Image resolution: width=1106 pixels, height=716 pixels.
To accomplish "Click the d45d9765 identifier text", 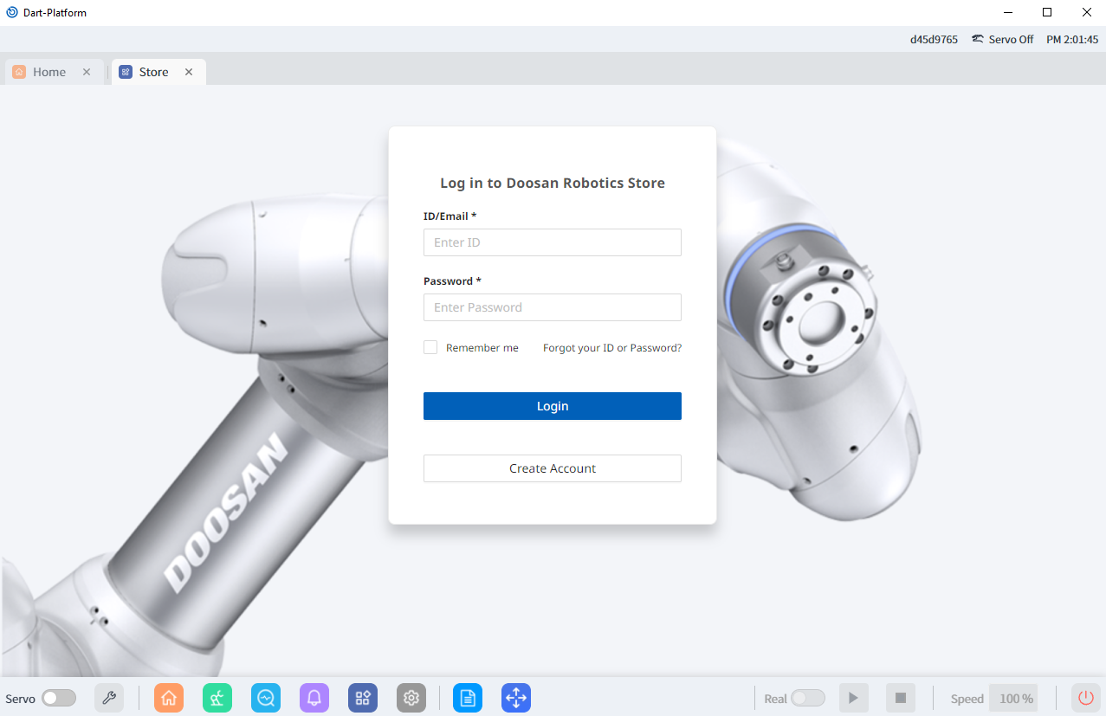I will tap(934, 39).
